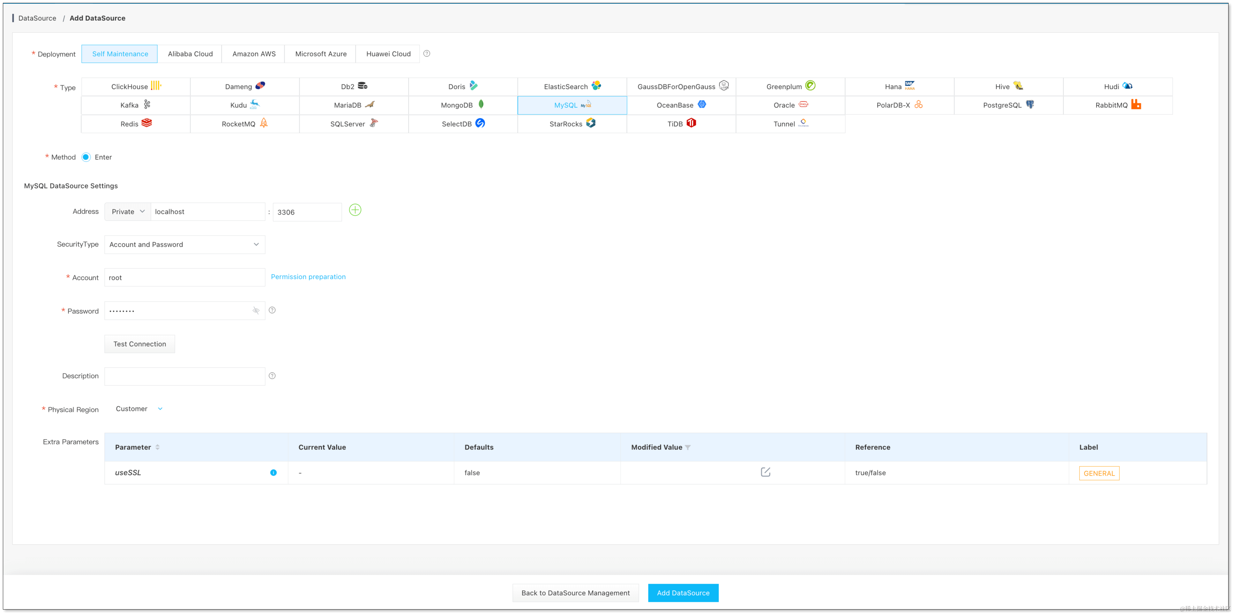Select the Enter method radio button
The width and height of the screenshot is (1233, 614).
click(86, 157)
